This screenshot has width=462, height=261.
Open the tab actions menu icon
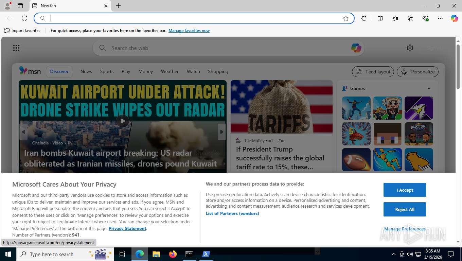[20, 6]
